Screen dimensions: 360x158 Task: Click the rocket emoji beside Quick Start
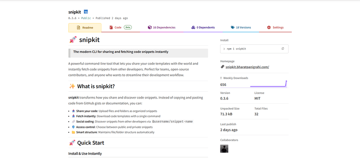pos(72,143)
